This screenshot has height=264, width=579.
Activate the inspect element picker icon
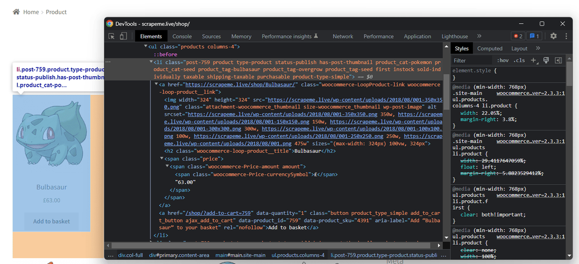111,36
